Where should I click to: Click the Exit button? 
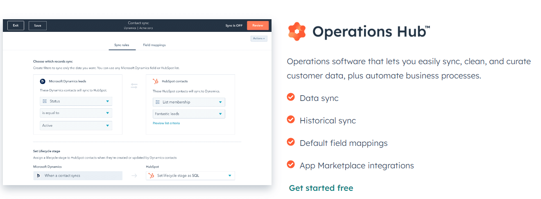point(16,25)
